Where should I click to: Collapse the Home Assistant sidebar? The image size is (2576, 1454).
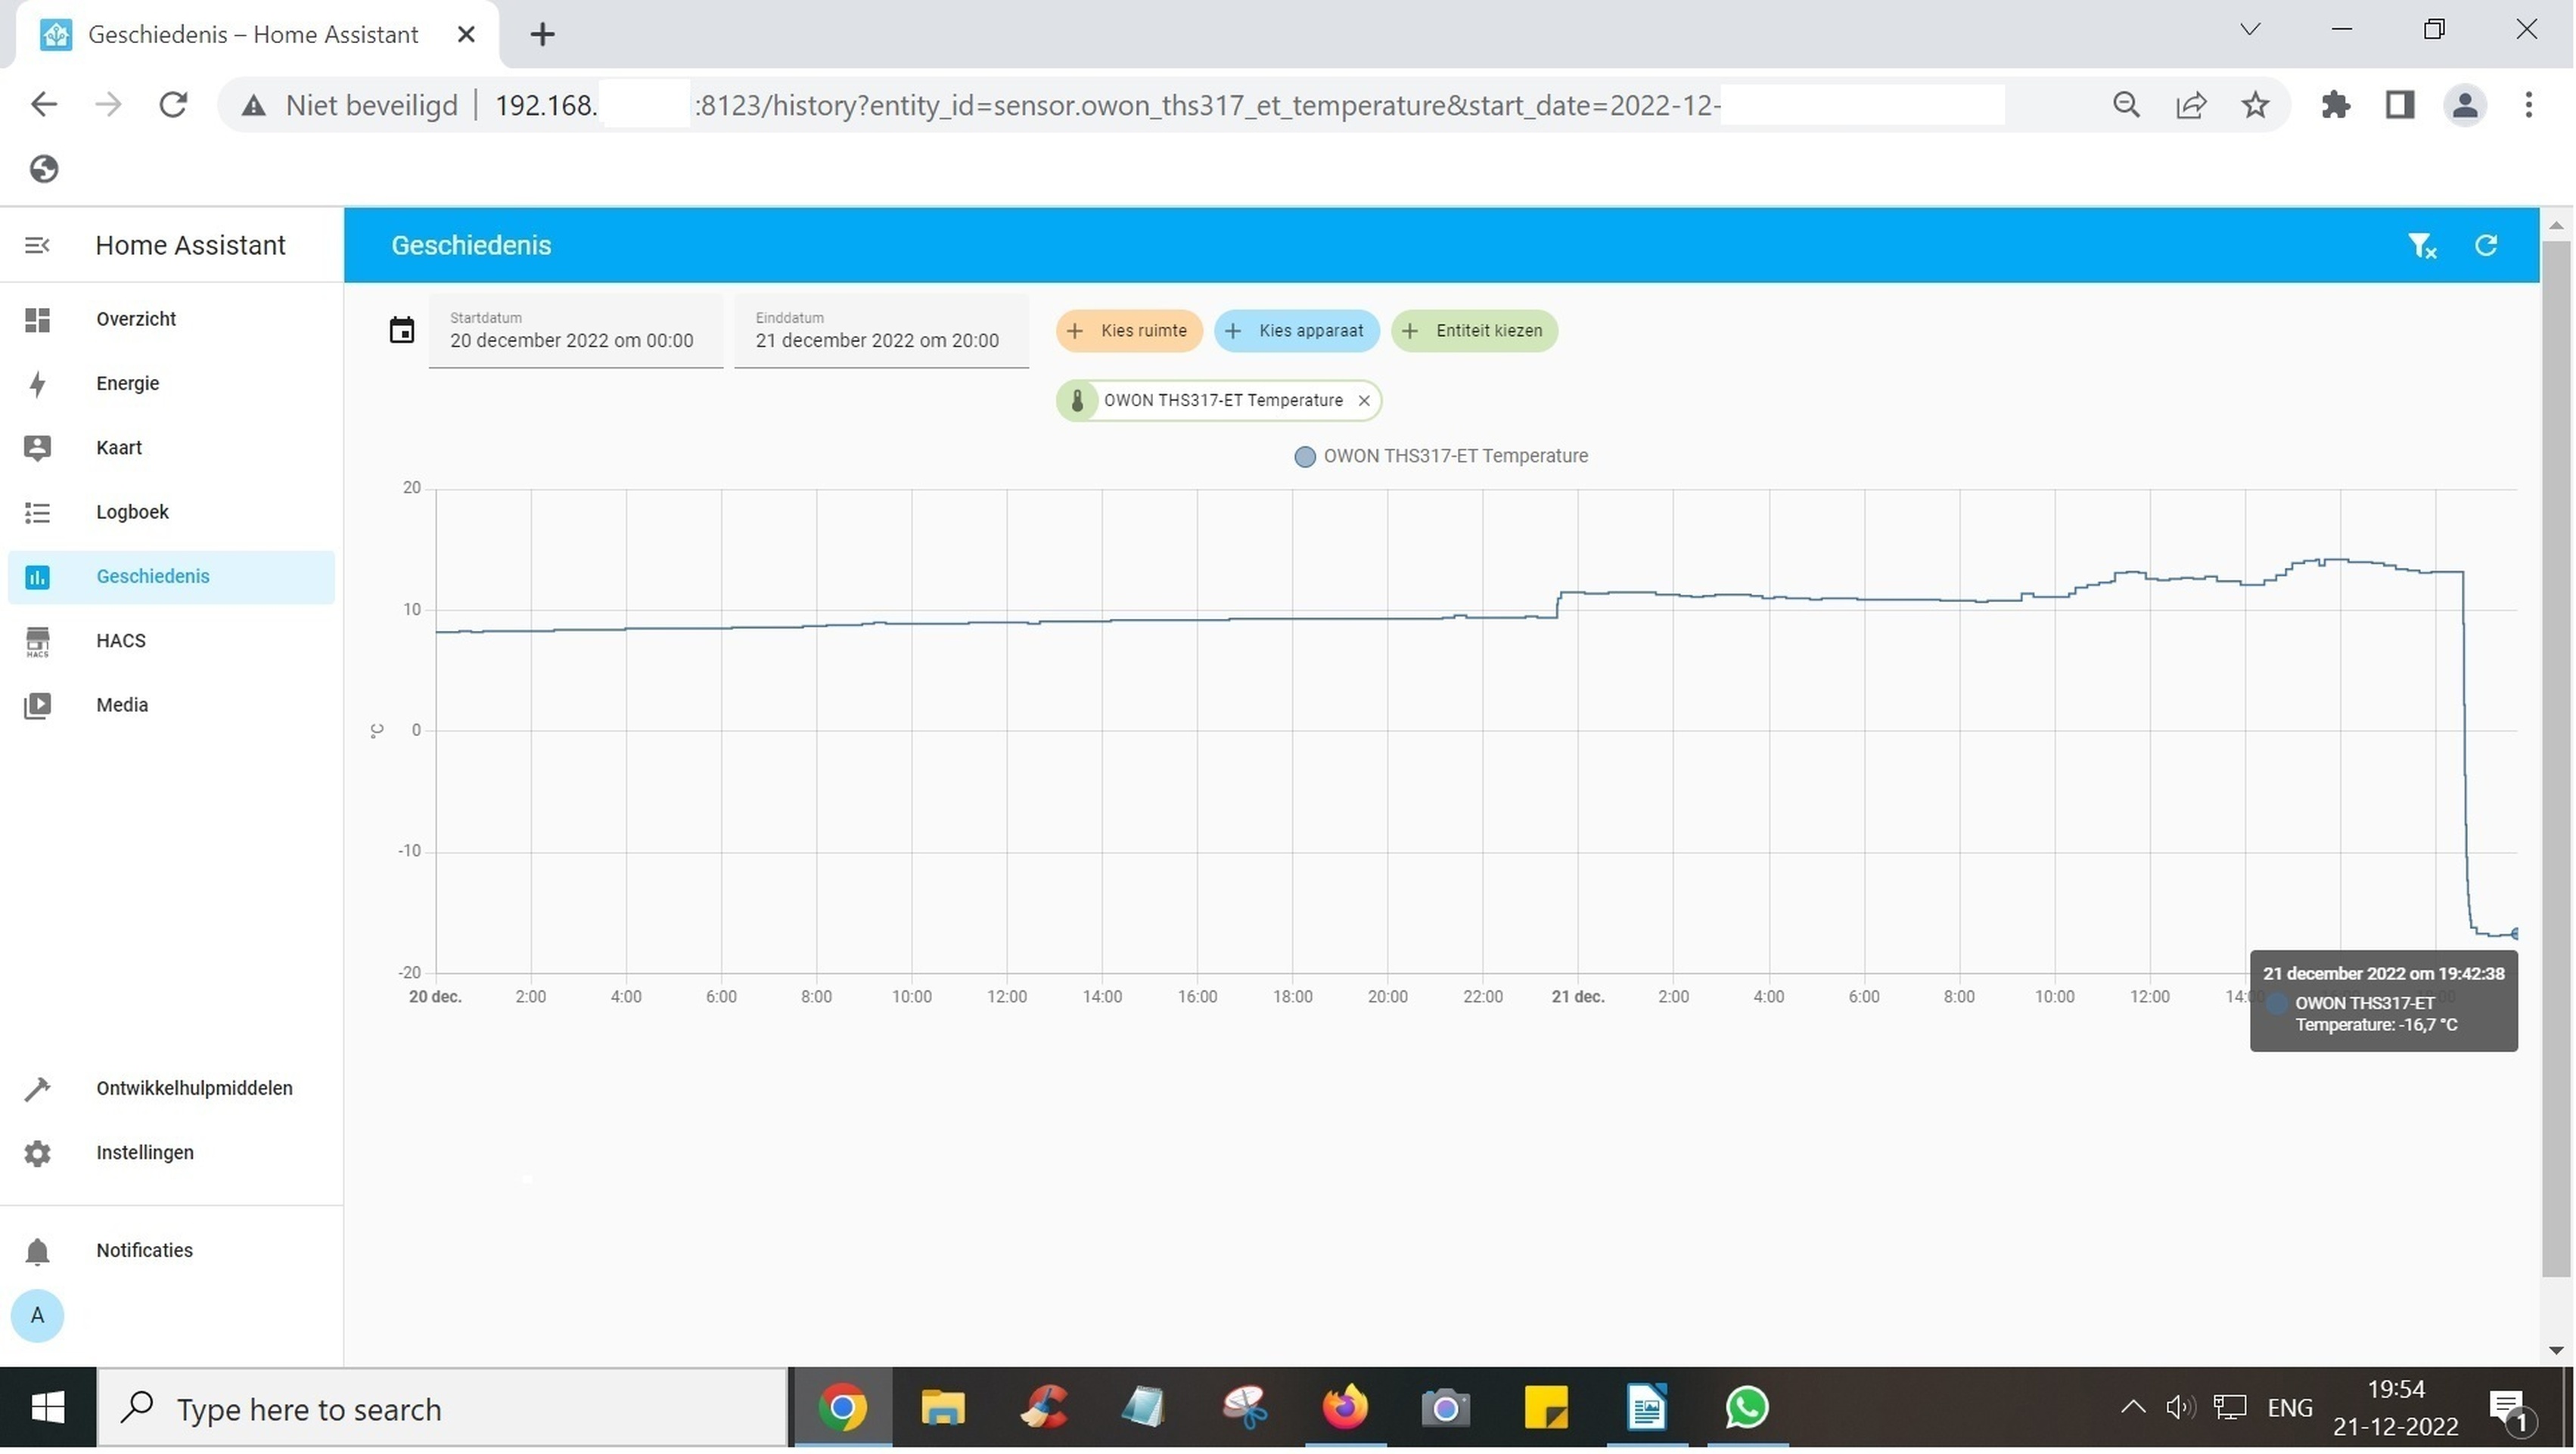(x=37, y=245)
